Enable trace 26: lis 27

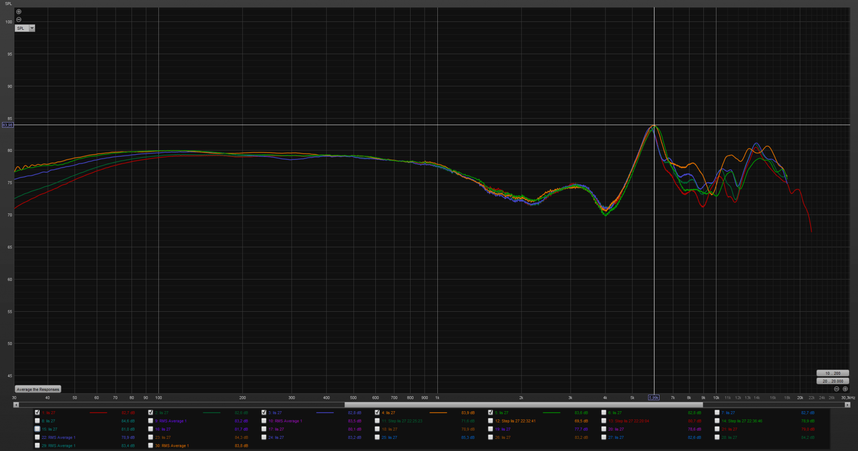pos(491,437)
